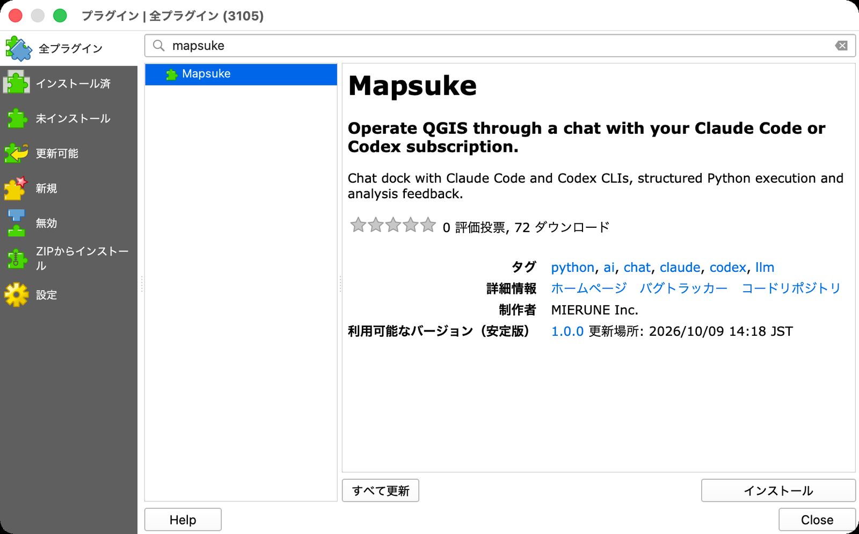The width and height of the screenshot is (859, 534).
Task: Open the 無効 plugins tab
Action: [x=69, y=223]
